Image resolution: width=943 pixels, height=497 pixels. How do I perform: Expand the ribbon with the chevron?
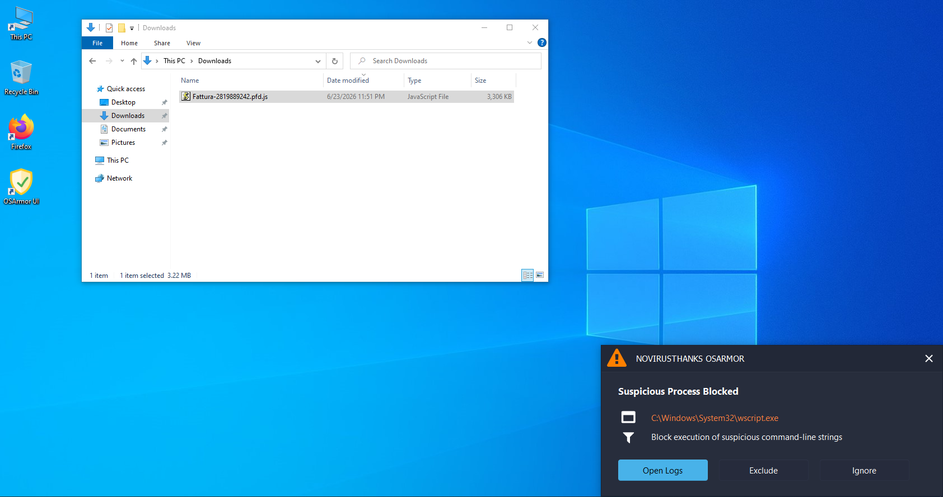click(x=530, y=42)
